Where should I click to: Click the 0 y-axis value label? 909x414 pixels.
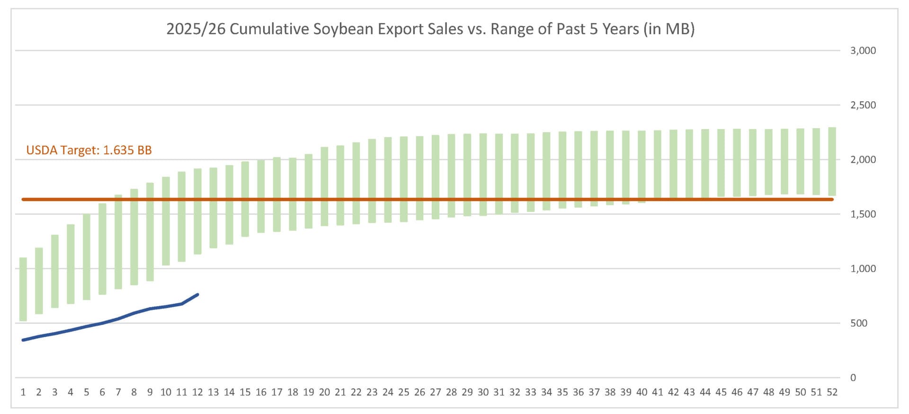pyautogui.click(x=853, y=378)
